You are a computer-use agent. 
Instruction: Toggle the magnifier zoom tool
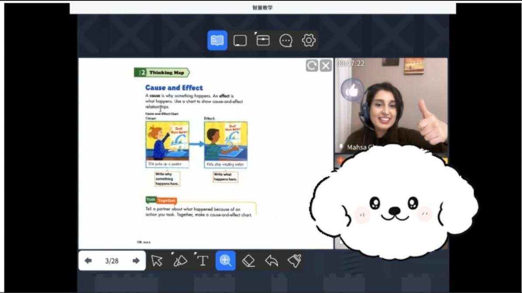click(226, 261)
